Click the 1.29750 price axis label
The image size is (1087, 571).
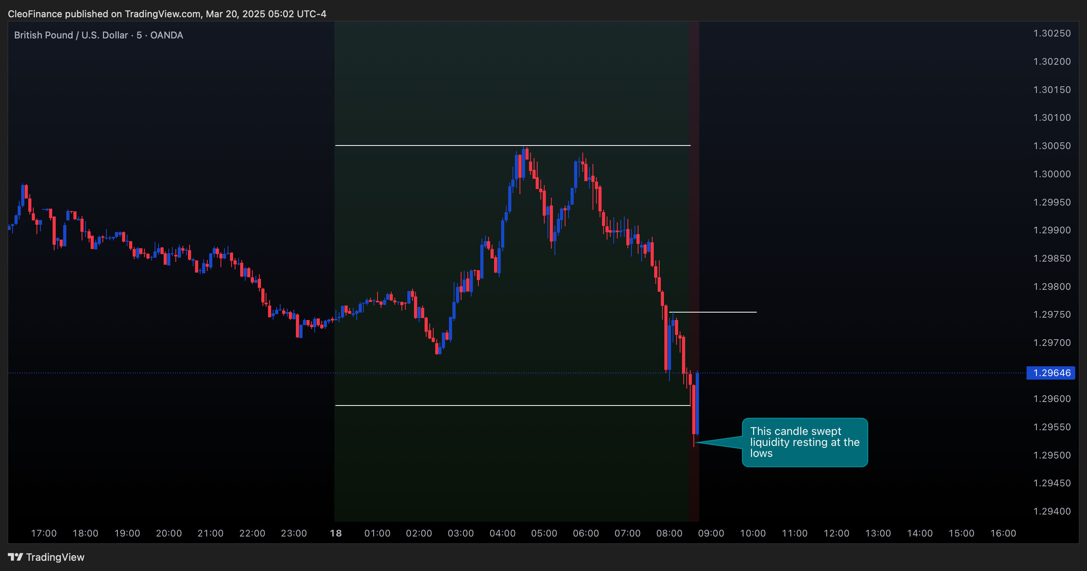[1052, 315]
